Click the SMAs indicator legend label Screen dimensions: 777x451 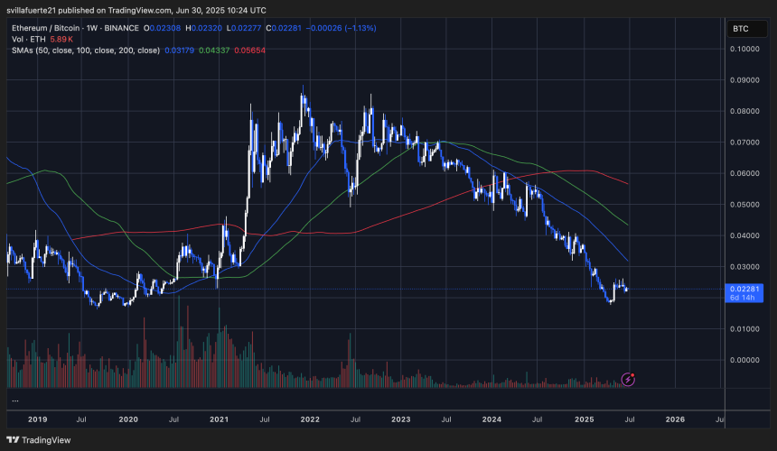(86, 51)
